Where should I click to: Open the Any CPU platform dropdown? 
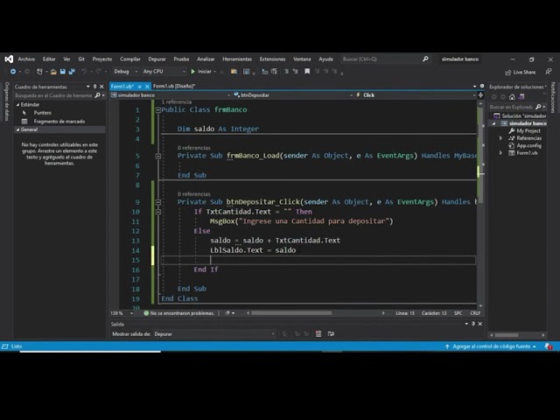click(x=164, y=72)
